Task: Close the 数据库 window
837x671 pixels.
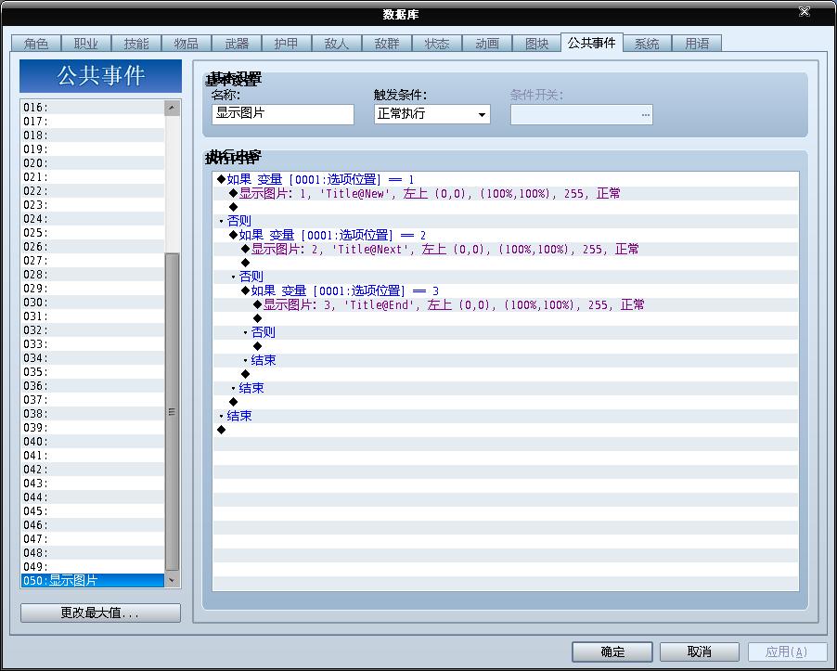Action: click(x=805, y=12)
